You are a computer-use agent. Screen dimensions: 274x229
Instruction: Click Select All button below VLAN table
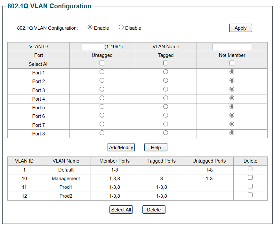[x=121, y=210]
